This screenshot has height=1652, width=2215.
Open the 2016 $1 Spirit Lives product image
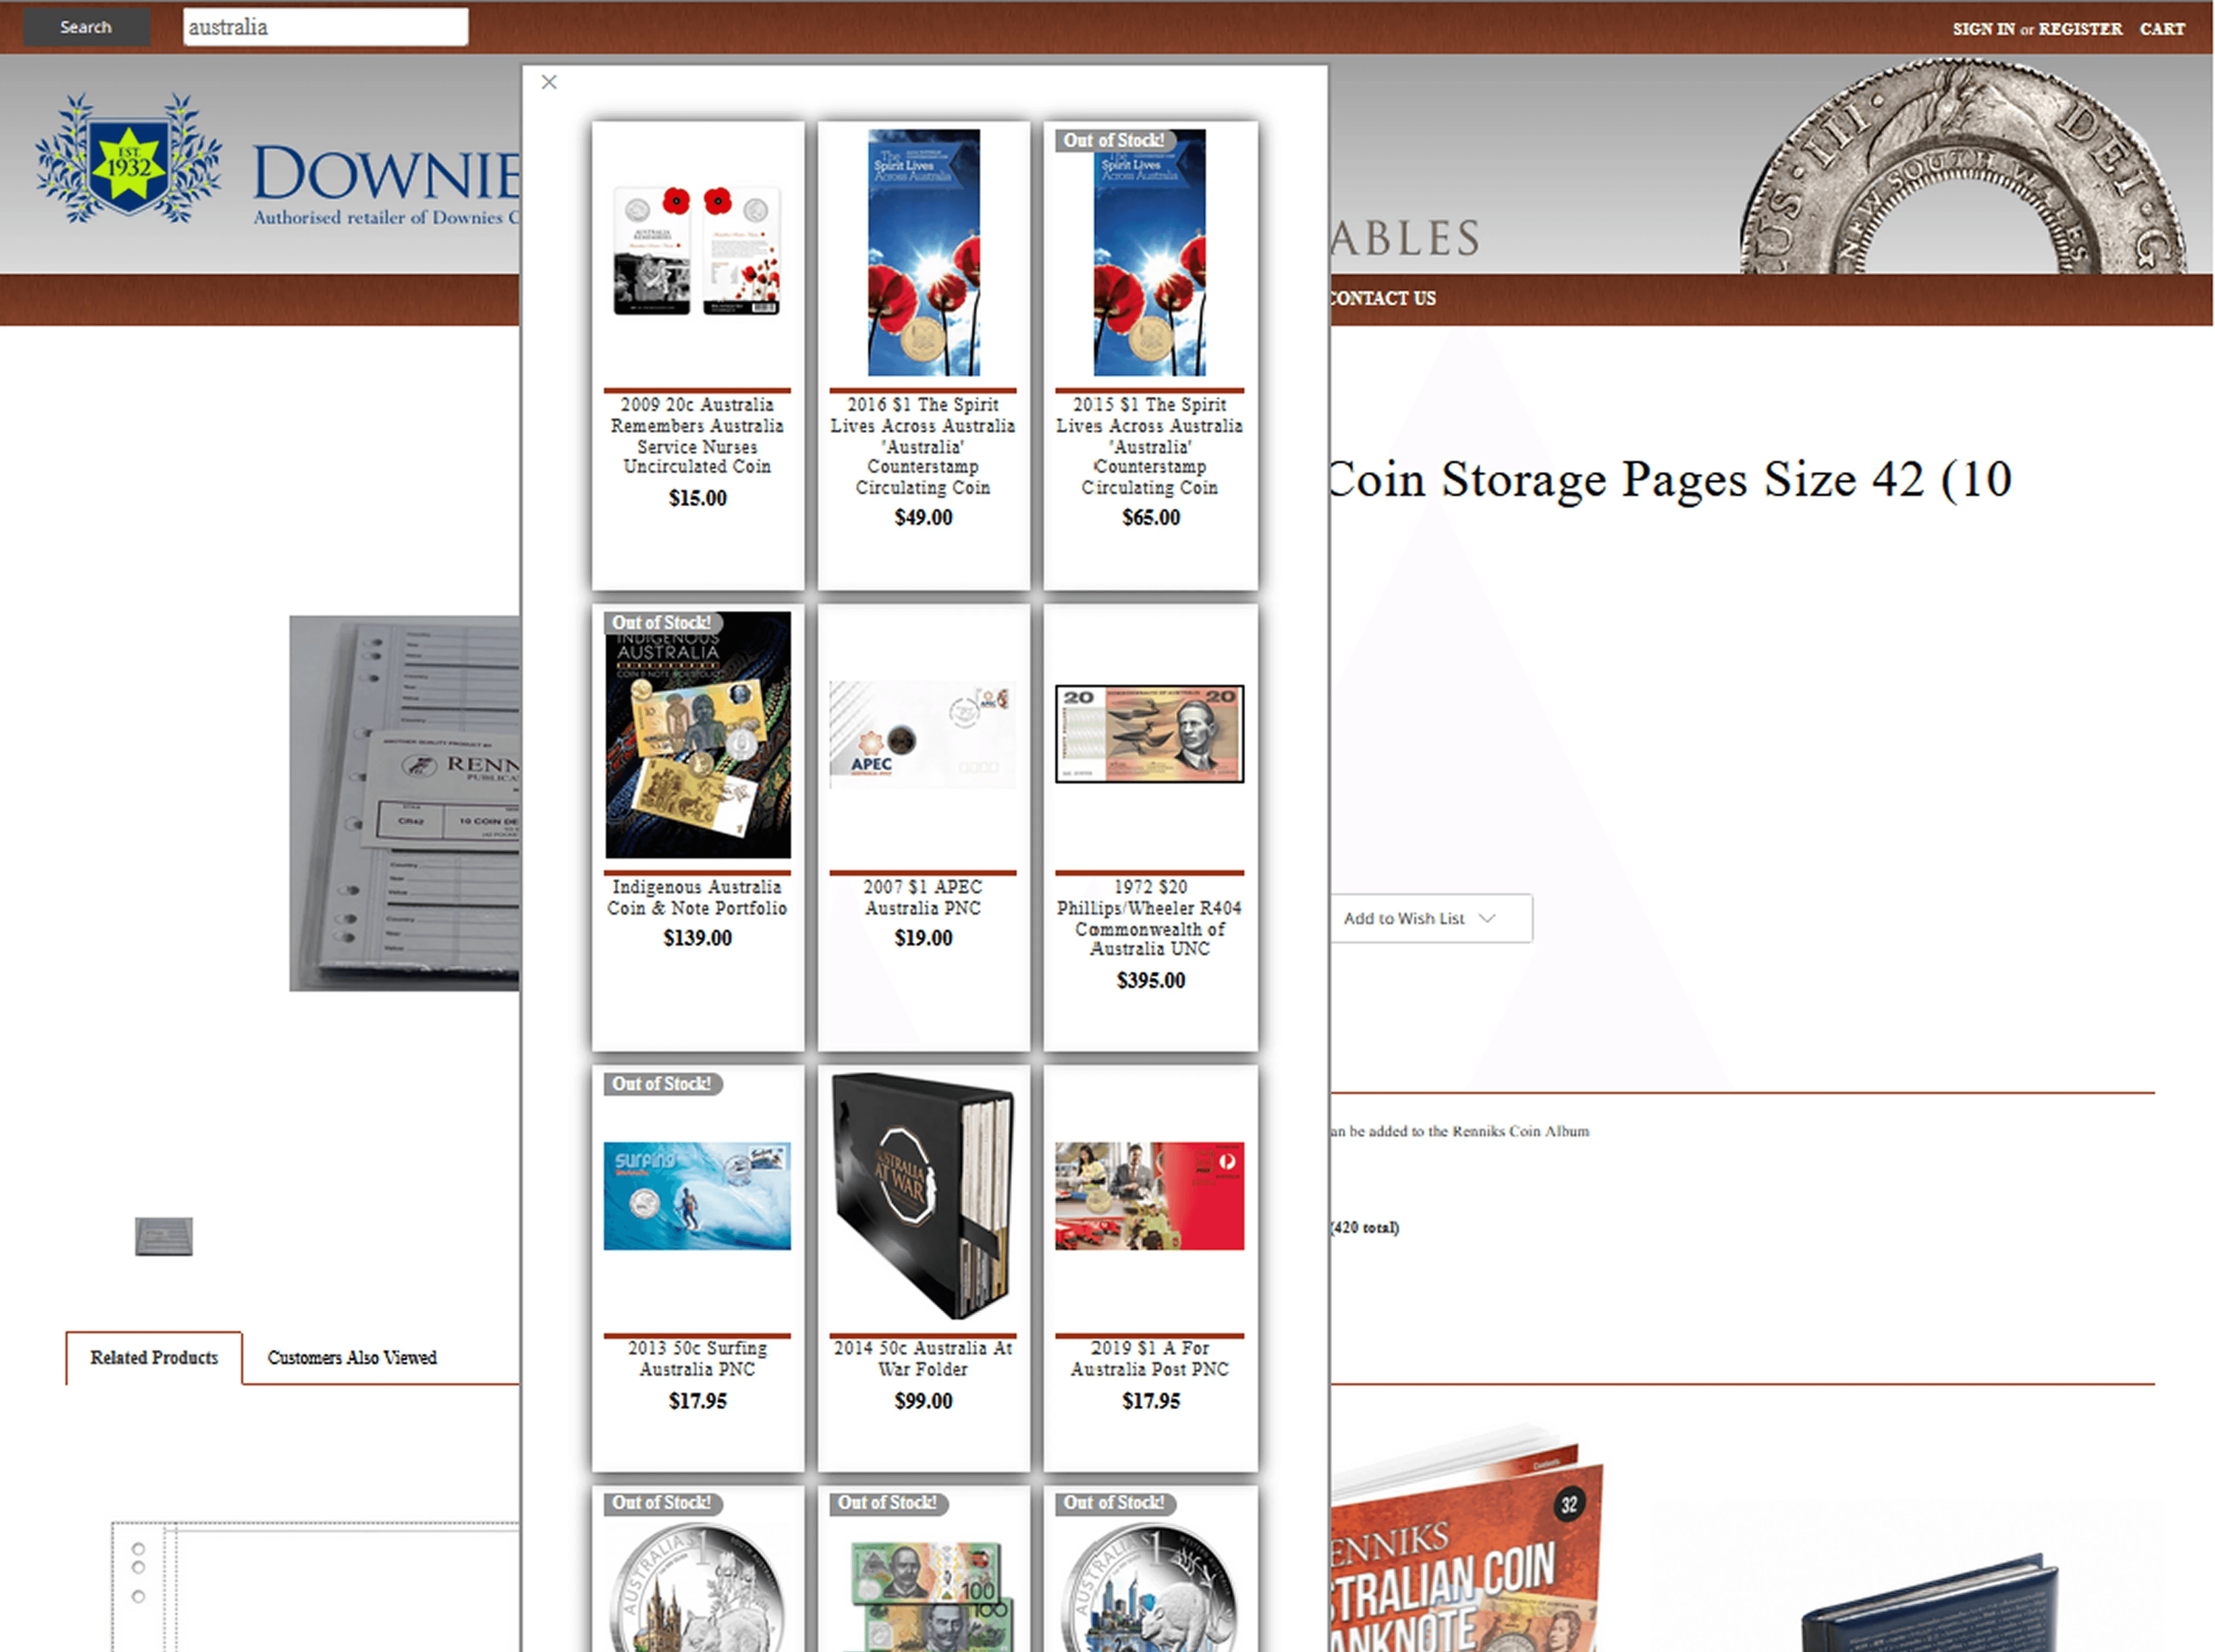923,251
